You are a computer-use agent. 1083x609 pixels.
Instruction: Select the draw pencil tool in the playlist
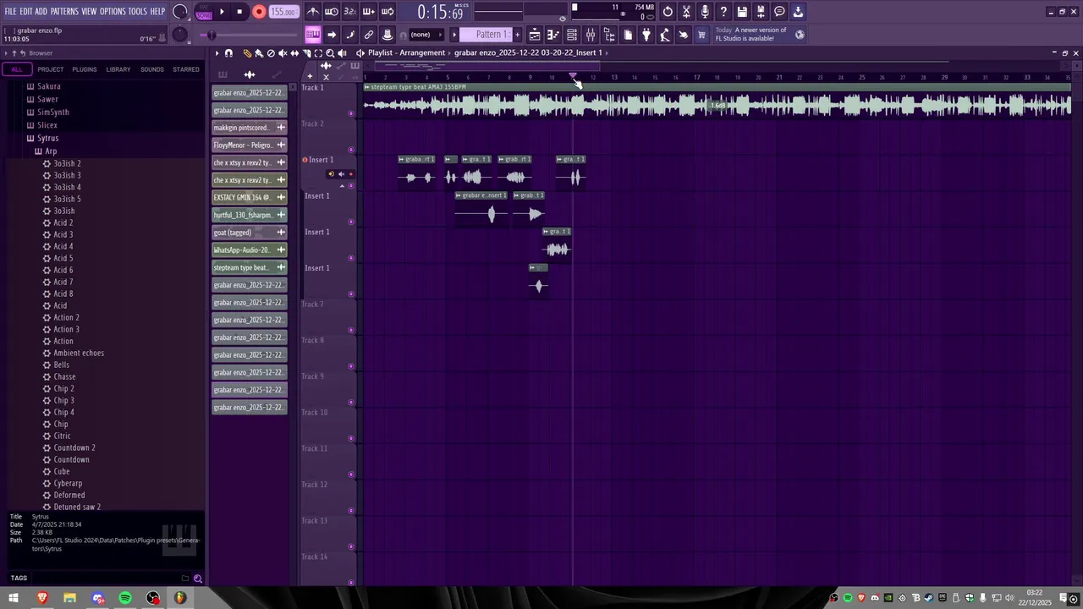click(x=247, y=52)
